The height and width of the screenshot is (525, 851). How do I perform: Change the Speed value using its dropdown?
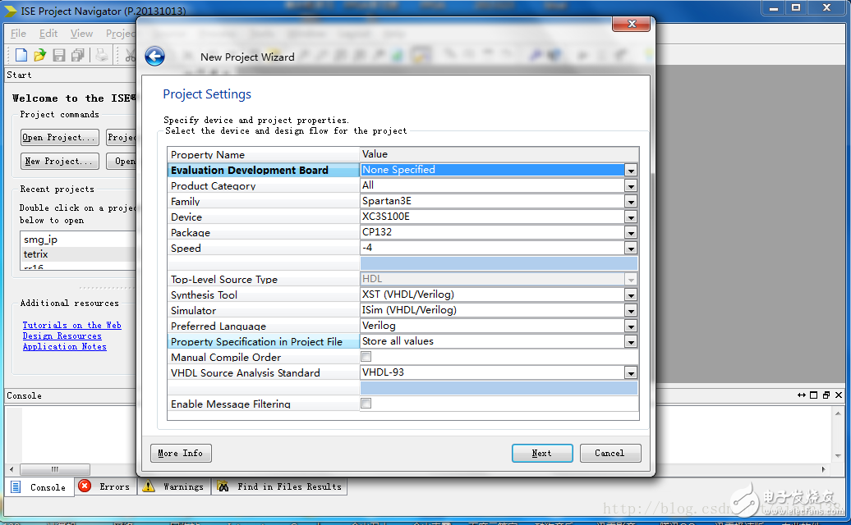[x=631, y=248]
